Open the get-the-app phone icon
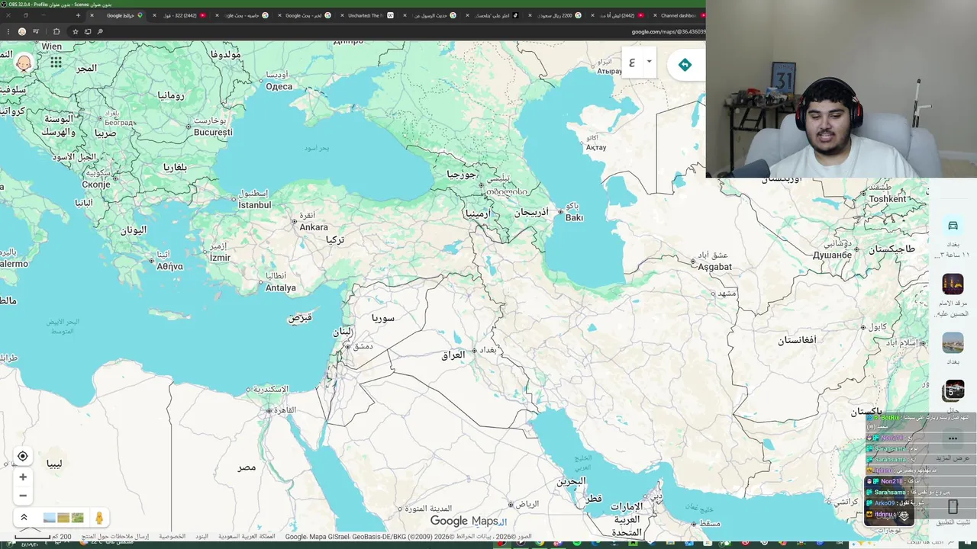 953,506
